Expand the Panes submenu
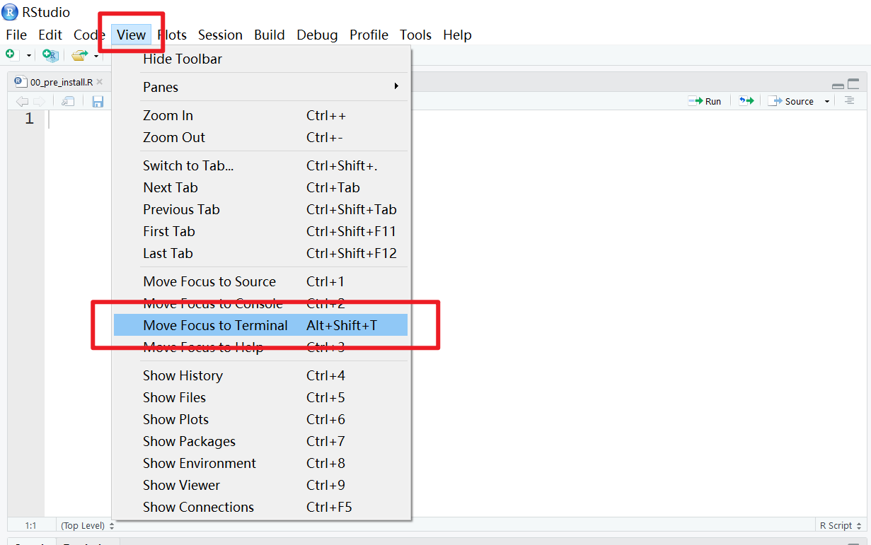The height and width of the screenshot is (545, 871). (261, 87)
